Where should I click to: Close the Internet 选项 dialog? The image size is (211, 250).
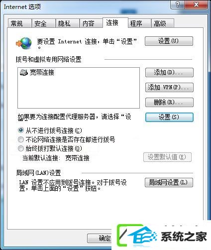[196, 4]
